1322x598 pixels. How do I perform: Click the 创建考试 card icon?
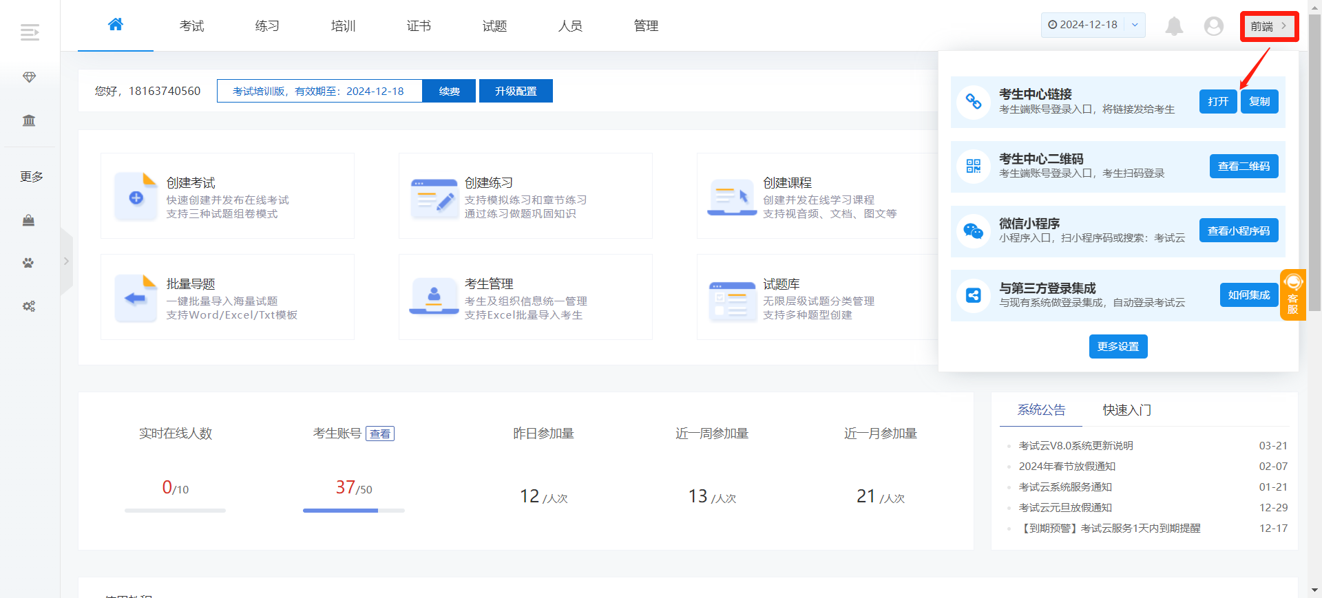tap(136, 197)
